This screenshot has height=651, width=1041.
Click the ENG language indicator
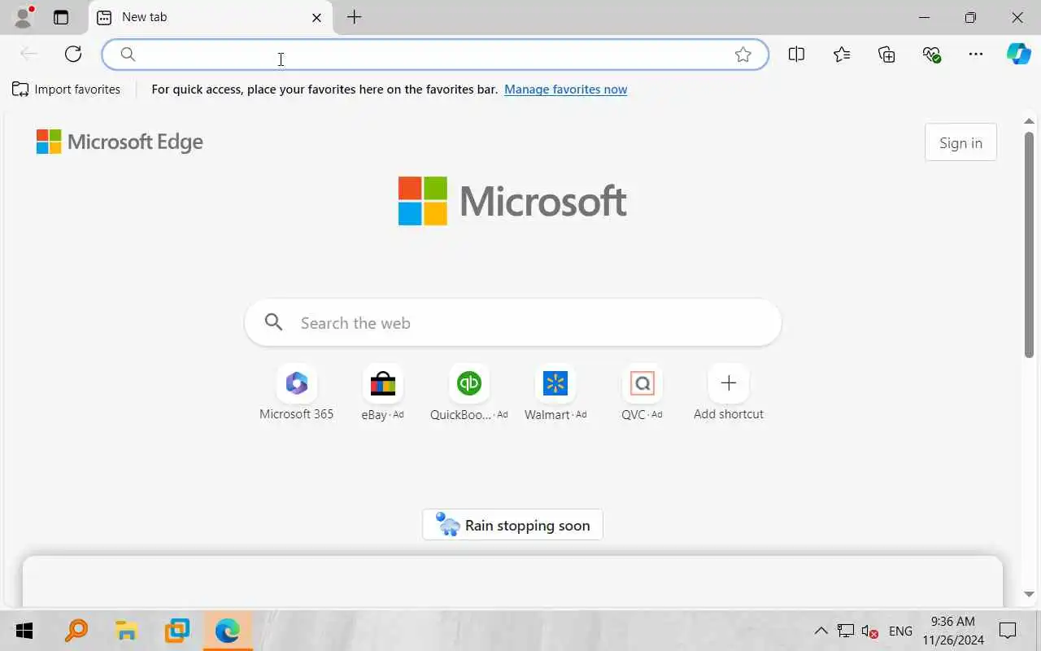pos(900,631)
